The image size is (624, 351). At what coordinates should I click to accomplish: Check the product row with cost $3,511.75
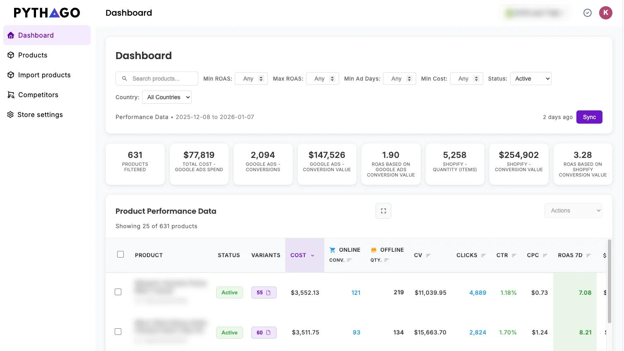point(118,332)
